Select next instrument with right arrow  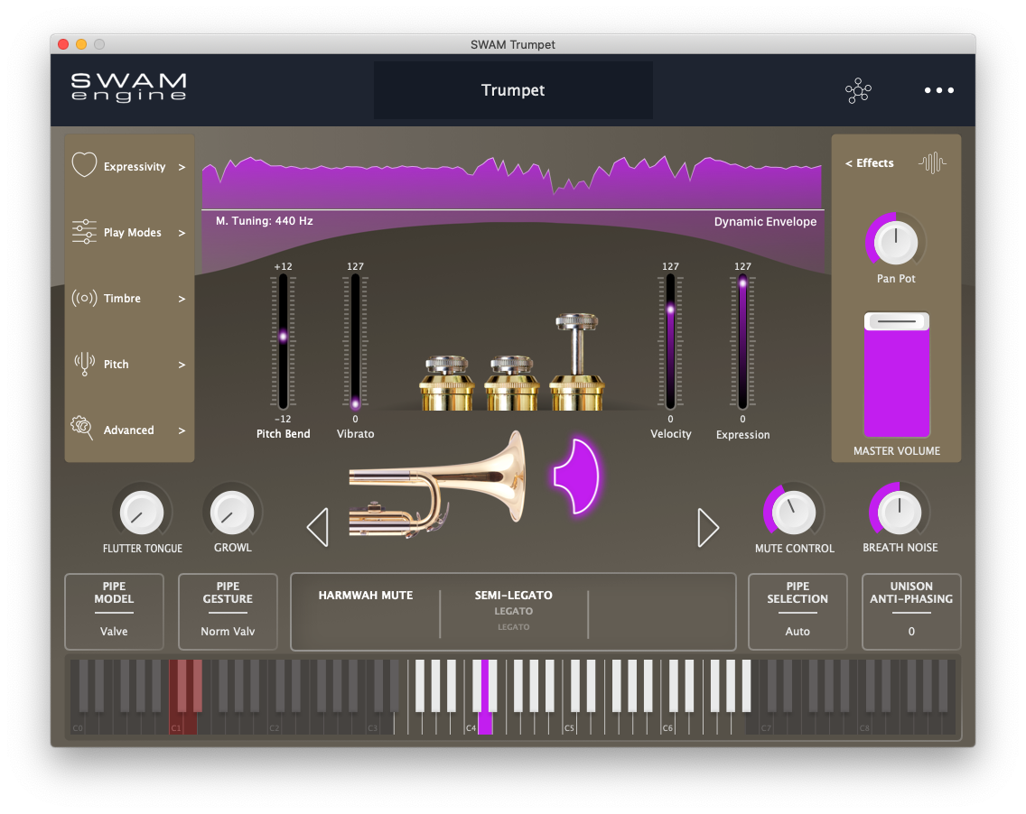(708, 527)
